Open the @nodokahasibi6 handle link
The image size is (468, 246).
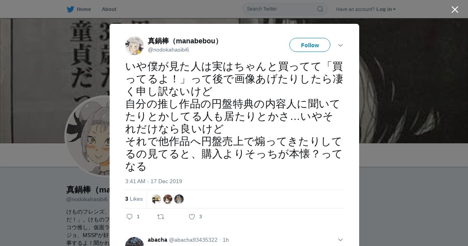pyautogui.click(x=168, y=50)
